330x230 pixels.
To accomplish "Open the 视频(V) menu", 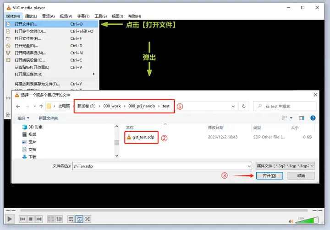I will click(x=66, y=16).
